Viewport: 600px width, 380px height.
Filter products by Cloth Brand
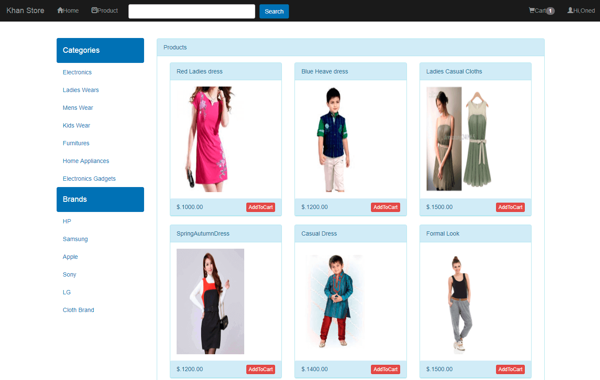point(79,310)
